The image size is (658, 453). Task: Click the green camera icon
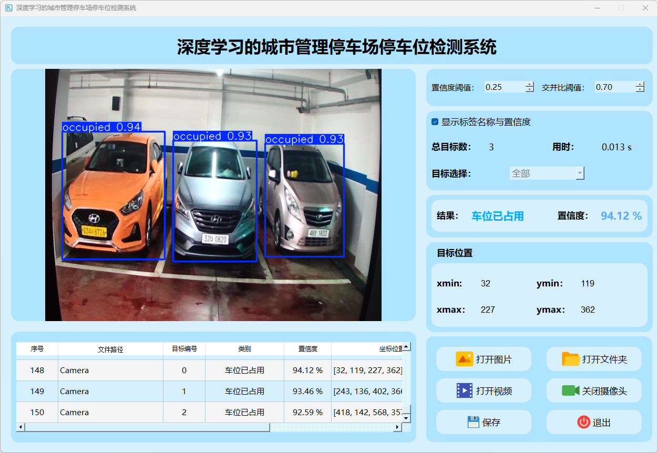[570, 391]
